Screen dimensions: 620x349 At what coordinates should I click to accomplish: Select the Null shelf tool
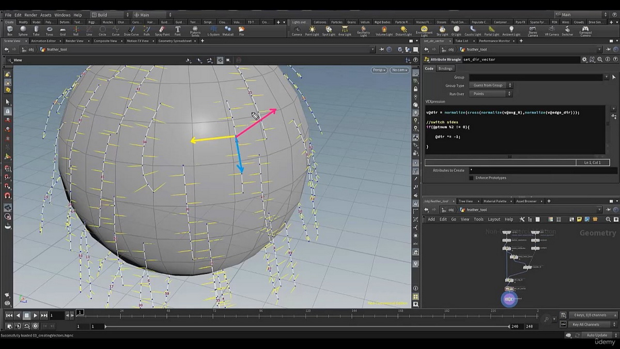coord(76,31)
